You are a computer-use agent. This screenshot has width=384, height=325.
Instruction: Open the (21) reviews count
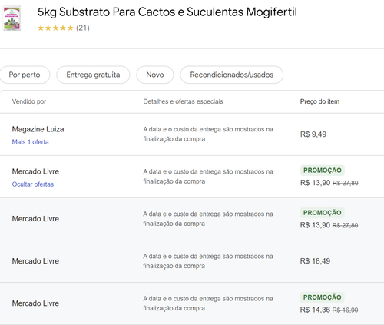[83, 28]
